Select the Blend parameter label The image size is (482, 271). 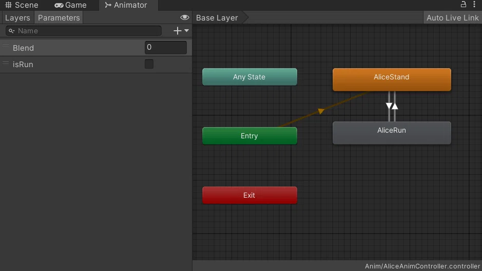pos(24,48)
